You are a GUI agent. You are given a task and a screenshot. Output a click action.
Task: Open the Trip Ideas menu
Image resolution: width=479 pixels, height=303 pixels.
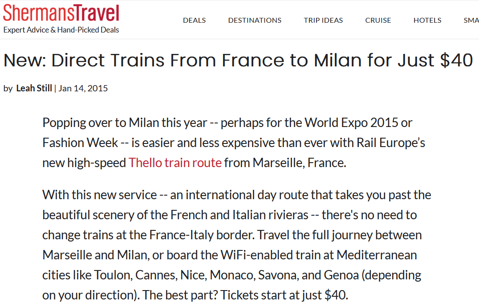(323, 20)
